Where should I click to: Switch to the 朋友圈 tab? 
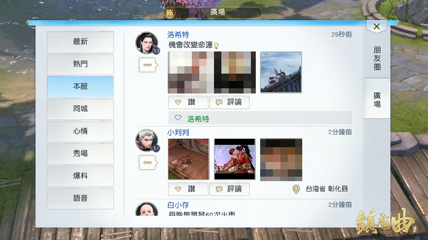pyautogui.click(x=377, y=59)
